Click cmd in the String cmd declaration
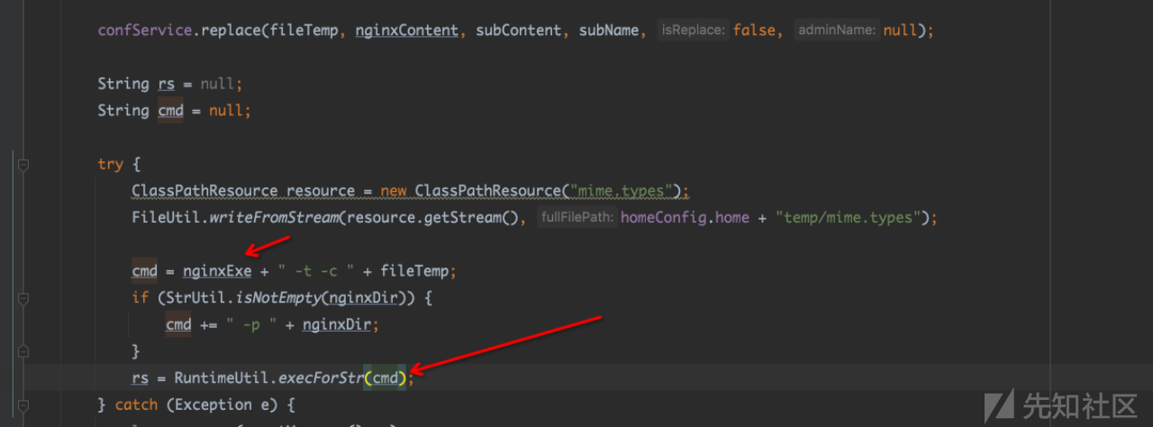Image resolution: width=1153 pixels, height=427 pixels. pyautogui.click(x=170, y=111)
